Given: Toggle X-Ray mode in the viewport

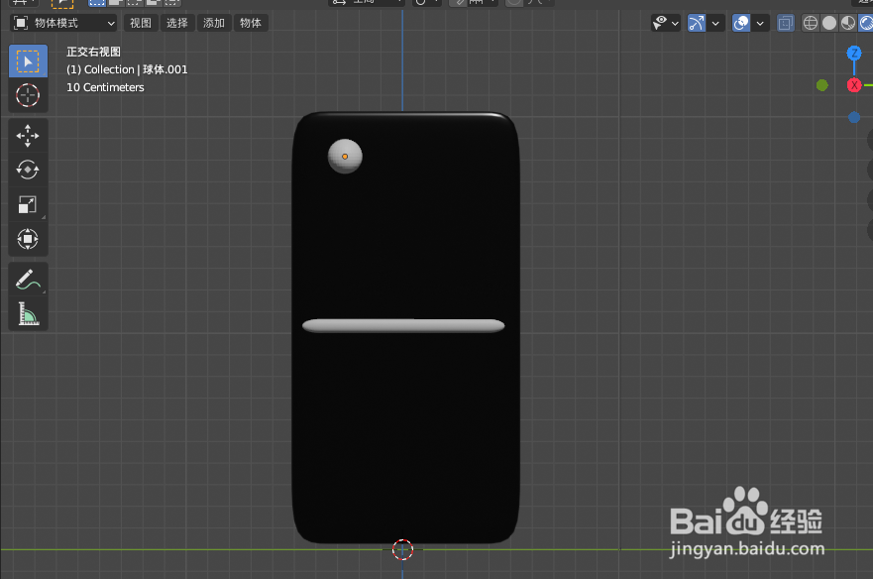Looking at the screenshot, I should tap(785, 22).
